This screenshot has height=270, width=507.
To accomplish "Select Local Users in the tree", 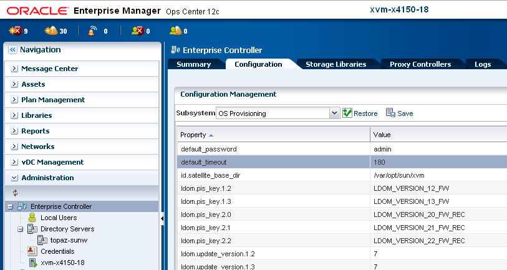I will pyautogui.click(x=59, y=218).
